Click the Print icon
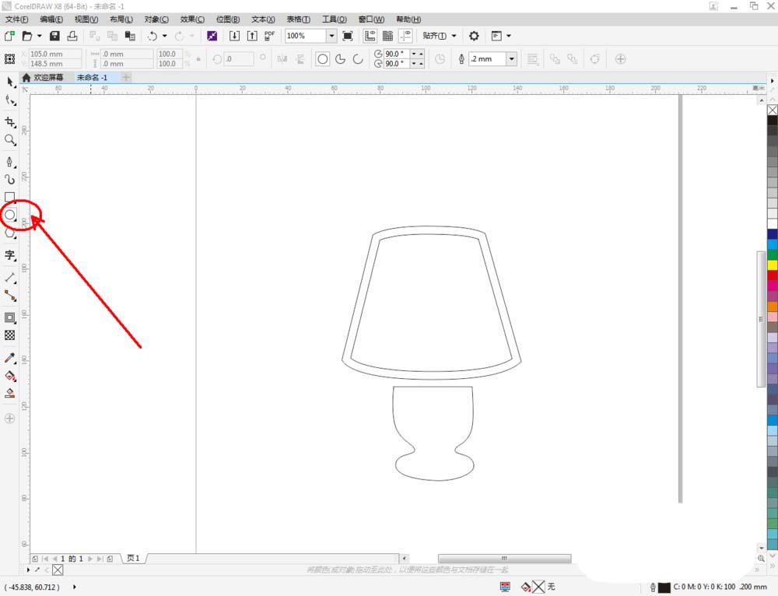This screenshot has height=596, width=778. point(72,36)
